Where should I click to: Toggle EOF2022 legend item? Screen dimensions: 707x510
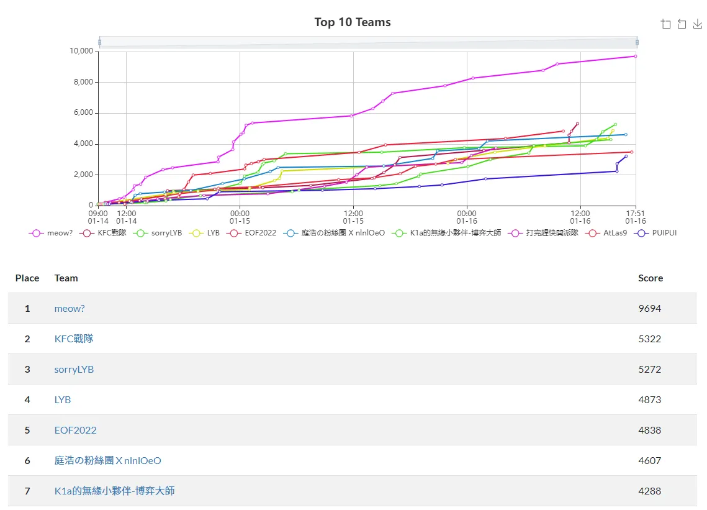pyautogui.click(x=251, y=233)
